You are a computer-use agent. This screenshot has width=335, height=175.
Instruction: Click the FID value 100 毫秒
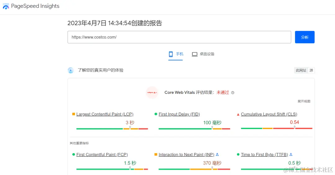(212, 123)
